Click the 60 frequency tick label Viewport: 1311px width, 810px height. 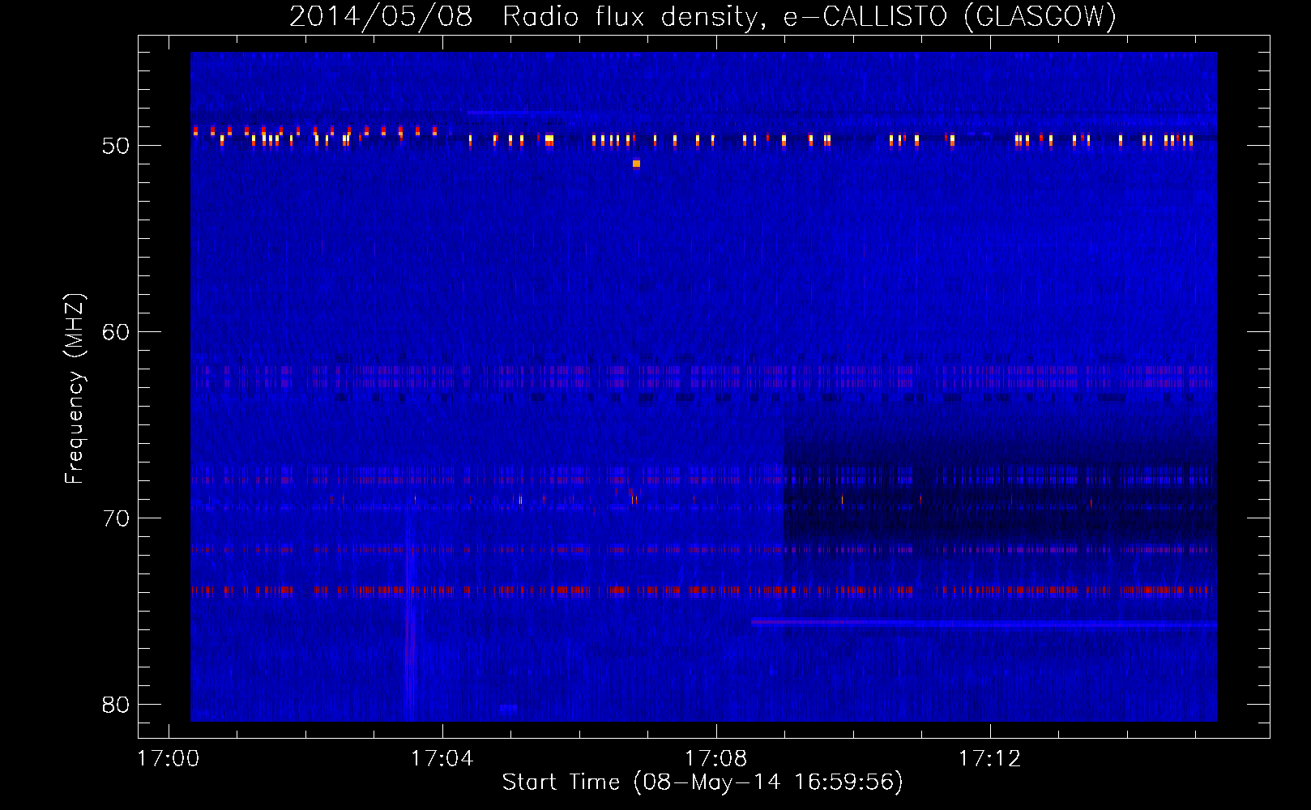[x=116, y=332]
